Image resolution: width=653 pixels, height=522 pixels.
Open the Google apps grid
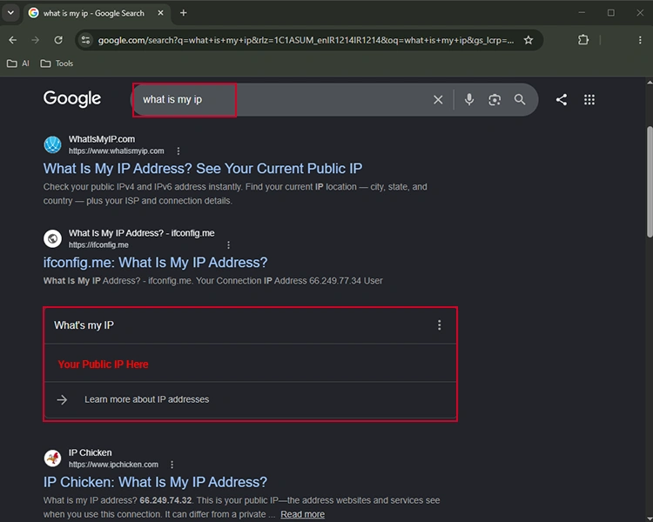tap(589, 99)
